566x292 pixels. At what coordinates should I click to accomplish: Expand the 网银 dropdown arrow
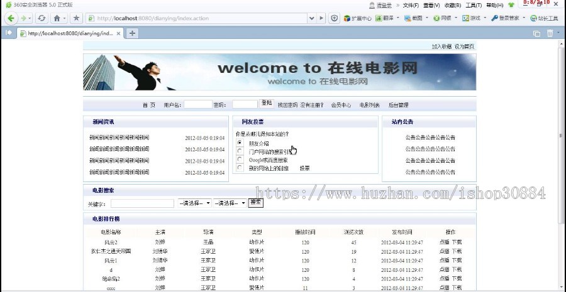coord(456,18)
